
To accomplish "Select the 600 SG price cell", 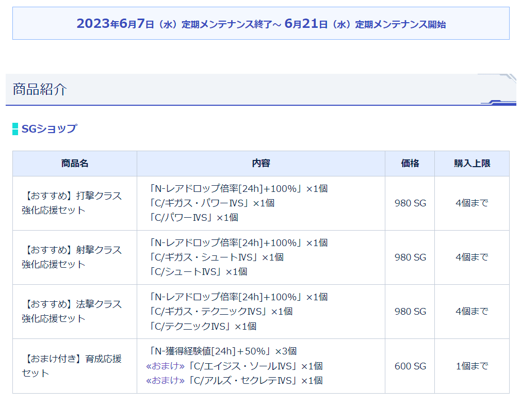I will click(410, 365).
